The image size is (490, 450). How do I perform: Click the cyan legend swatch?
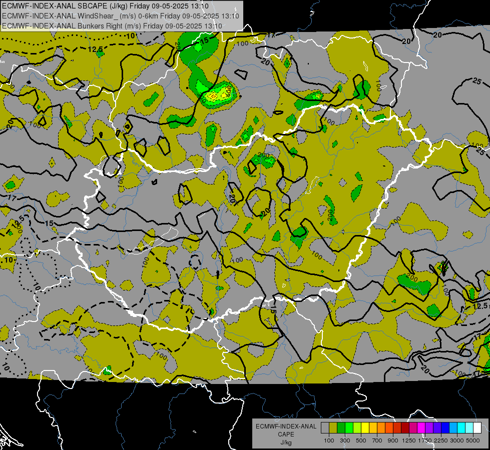[461, 428]
